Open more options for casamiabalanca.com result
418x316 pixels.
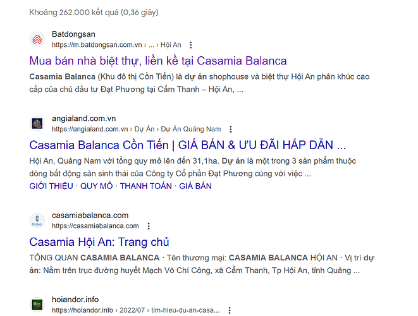pyautogui.click(x=149, y=226)
